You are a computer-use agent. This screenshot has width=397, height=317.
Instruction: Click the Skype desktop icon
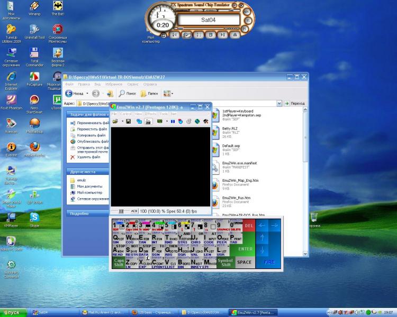pos(34,218)
